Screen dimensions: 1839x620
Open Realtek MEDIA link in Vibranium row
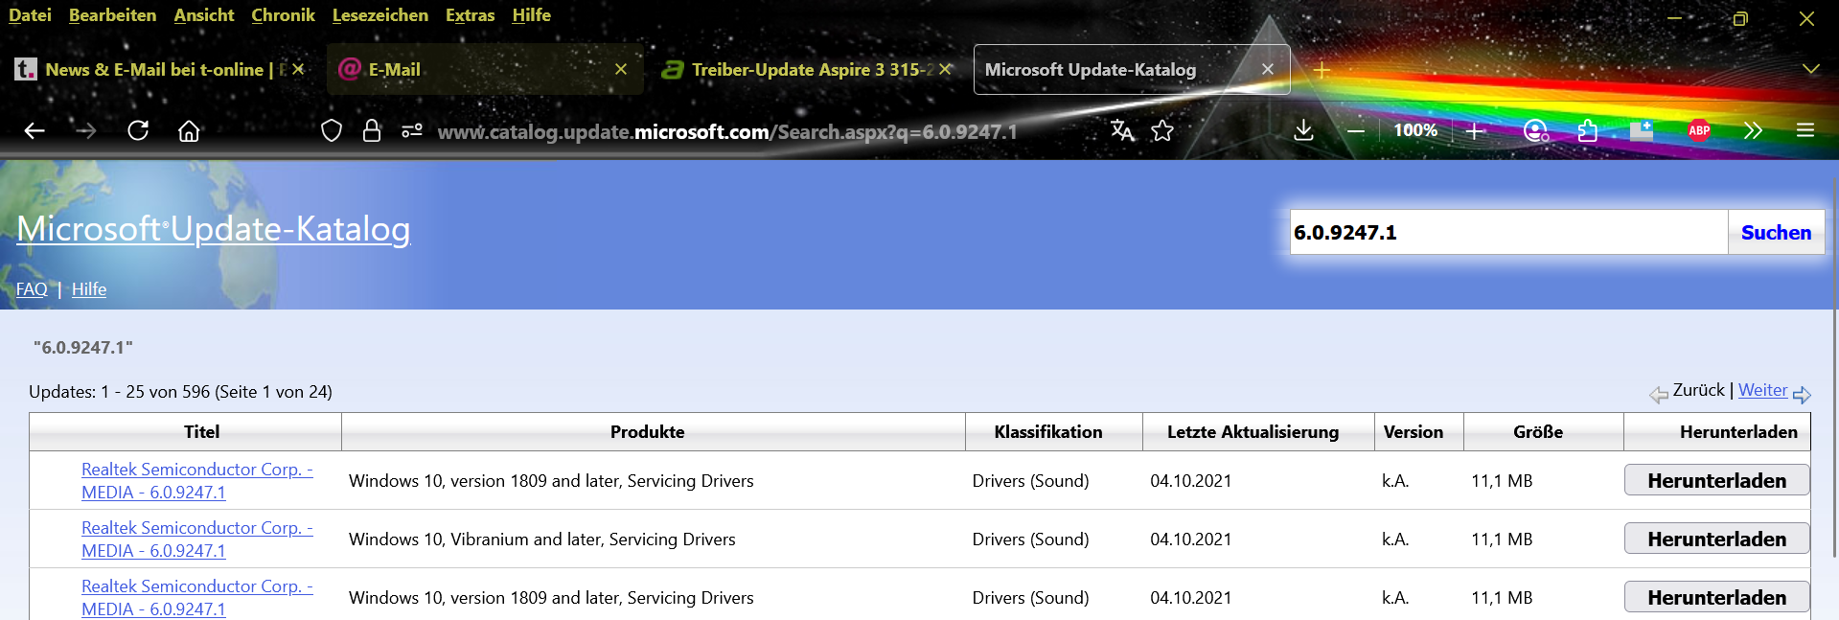[197, 540]
